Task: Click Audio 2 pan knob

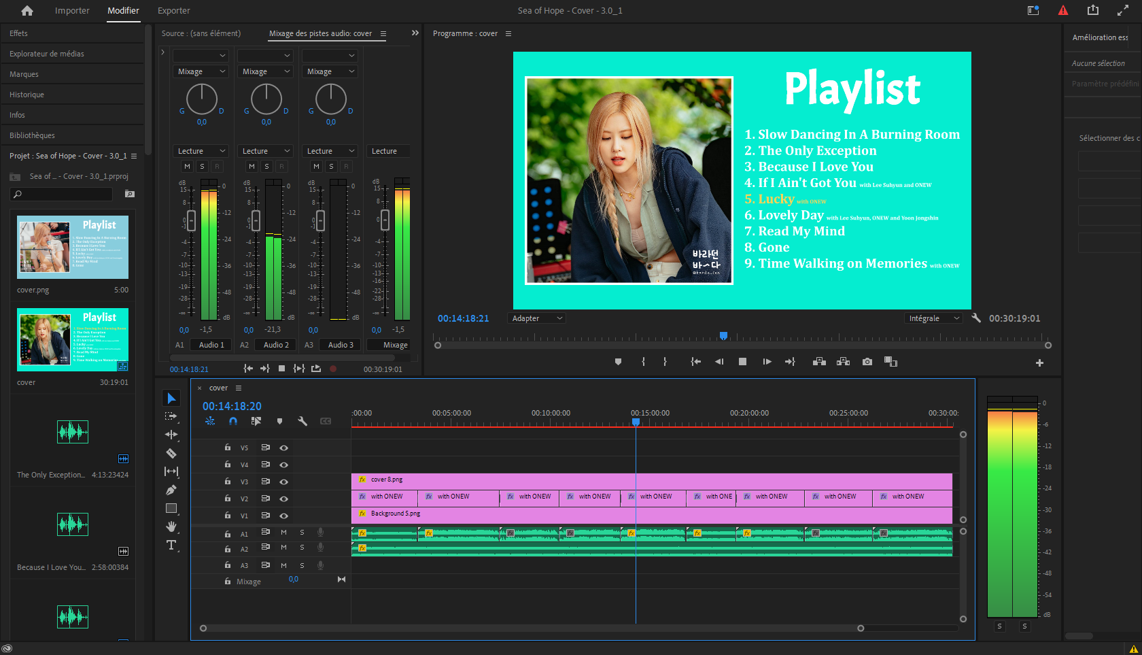Action: (x=266, y=99)
